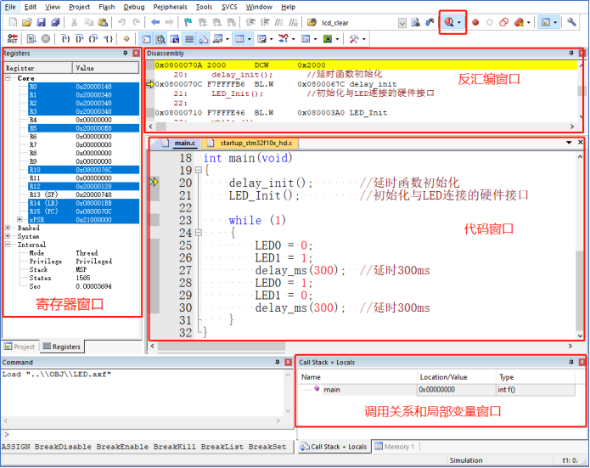This screenshot has height=468, width=590.
Task: Open the Analysis windows dropdown arrow
Action: (293, 39)
